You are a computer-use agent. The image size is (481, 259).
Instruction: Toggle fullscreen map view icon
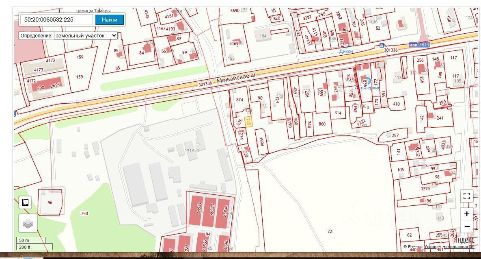pyautogui.click(x=466, y=196)
